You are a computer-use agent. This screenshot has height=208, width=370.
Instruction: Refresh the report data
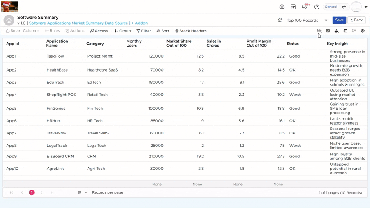point(280,20)
